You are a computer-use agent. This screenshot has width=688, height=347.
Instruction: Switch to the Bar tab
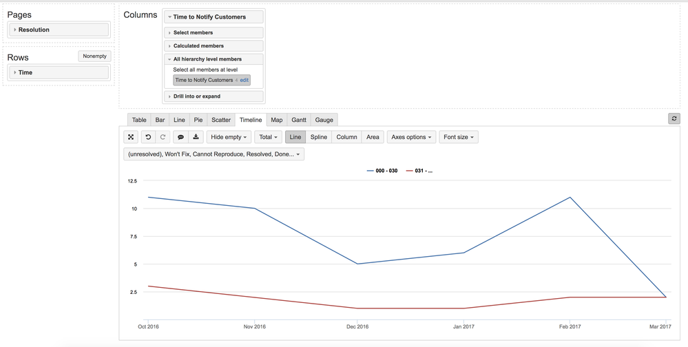(160, 120)
